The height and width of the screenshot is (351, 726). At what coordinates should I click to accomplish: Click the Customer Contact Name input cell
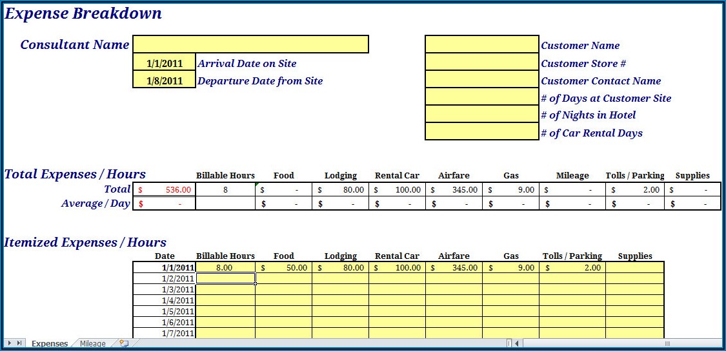[x=481, y=80]
